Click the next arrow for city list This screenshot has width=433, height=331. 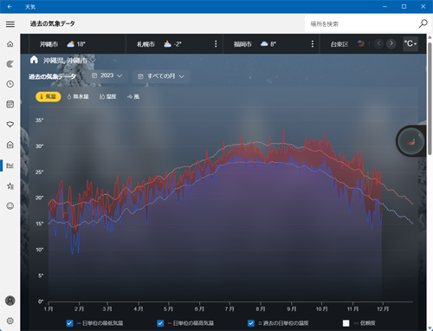[391, 43]
